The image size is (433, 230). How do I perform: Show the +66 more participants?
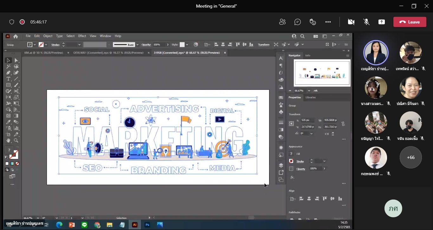click(410, 157)
